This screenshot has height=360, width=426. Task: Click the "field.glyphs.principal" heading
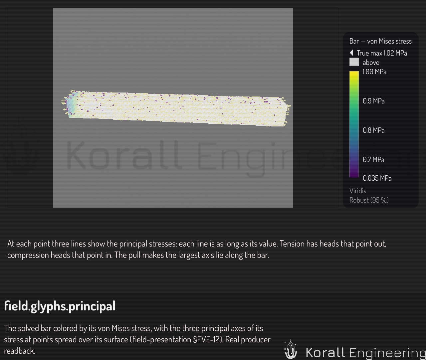click(x=60, y=306)
